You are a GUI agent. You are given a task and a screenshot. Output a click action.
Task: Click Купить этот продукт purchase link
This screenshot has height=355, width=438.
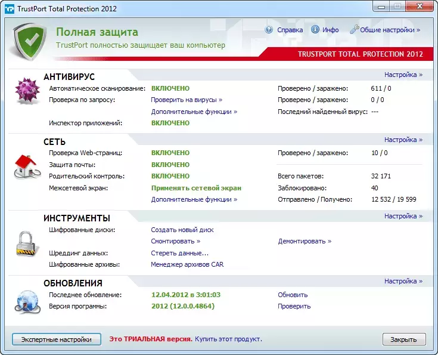[228, 339]
